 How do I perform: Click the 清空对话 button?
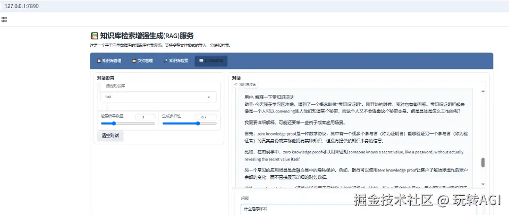point(111,135)
